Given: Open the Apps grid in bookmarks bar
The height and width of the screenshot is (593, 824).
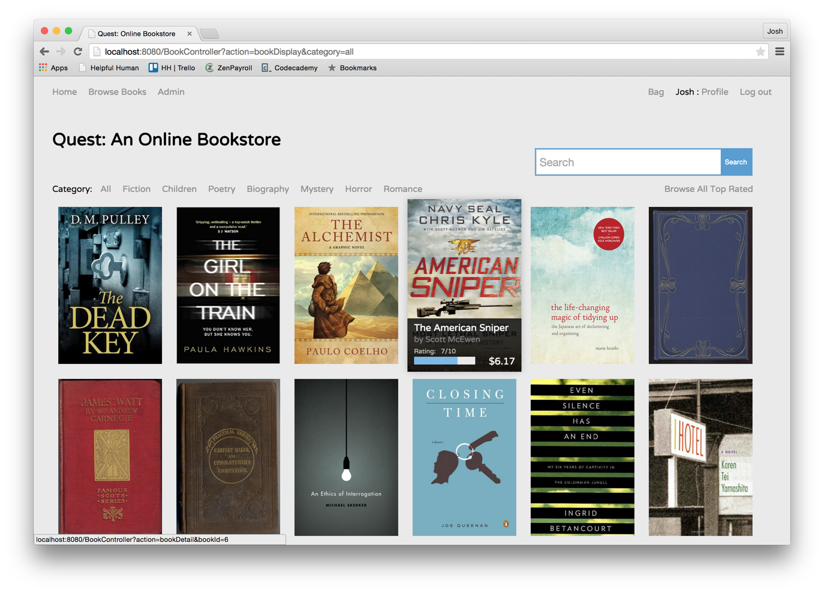Looking at the screenshot, I should click(53, 68).
